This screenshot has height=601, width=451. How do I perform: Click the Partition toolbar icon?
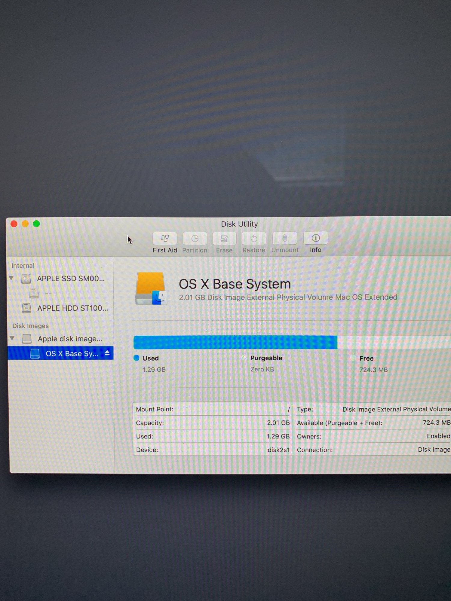[195, 239]
